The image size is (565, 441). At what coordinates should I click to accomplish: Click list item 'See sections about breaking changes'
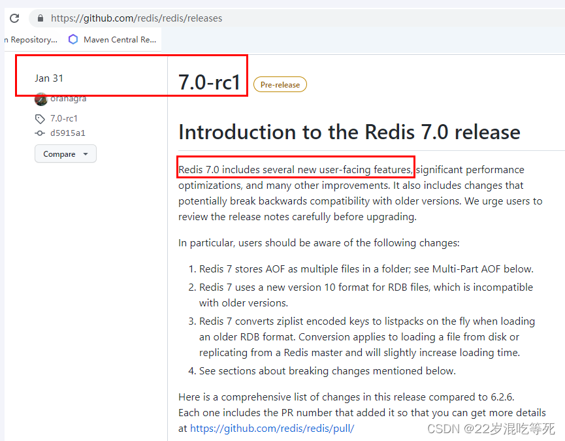(327, 371)
